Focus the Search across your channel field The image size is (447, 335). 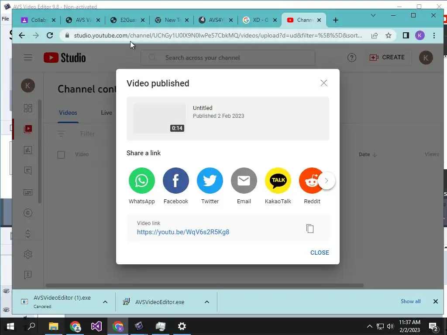[228, 58]
